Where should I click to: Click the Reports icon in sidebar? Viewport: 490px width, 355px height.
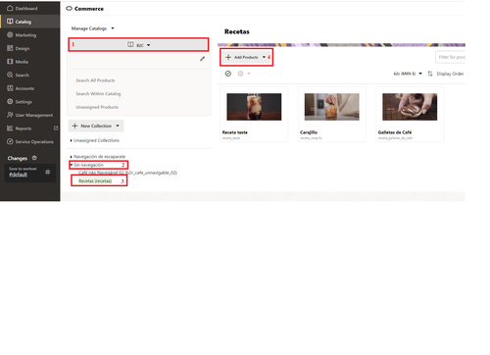click(x=10, y=128)
